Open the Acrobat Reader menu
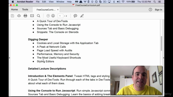Screen dimensions: 173x97 (25, 2)
